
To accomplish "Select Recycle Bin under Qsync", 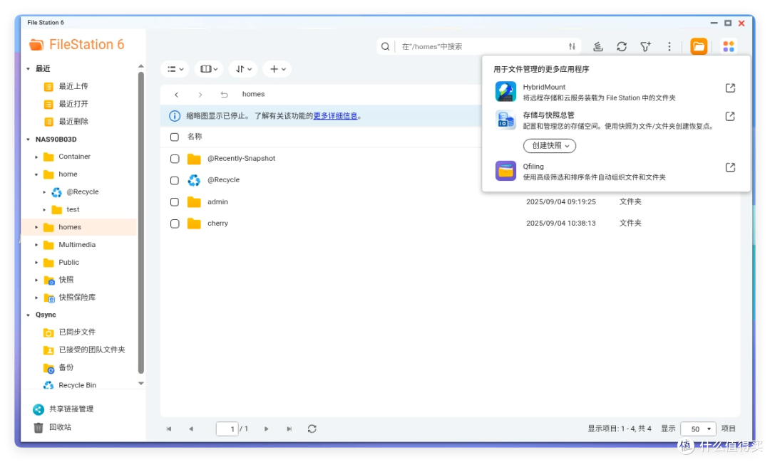I will (x=77, y=385).
